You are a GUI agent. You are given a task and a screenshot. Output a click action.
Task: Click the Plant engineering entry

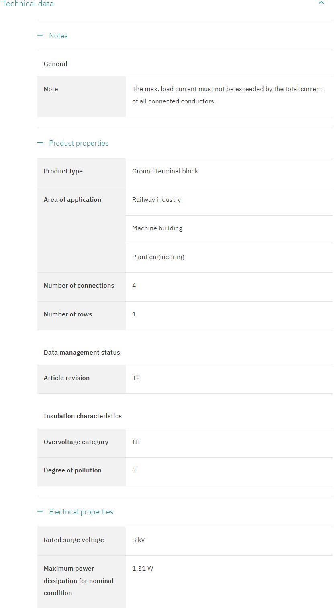click(158, 257)
